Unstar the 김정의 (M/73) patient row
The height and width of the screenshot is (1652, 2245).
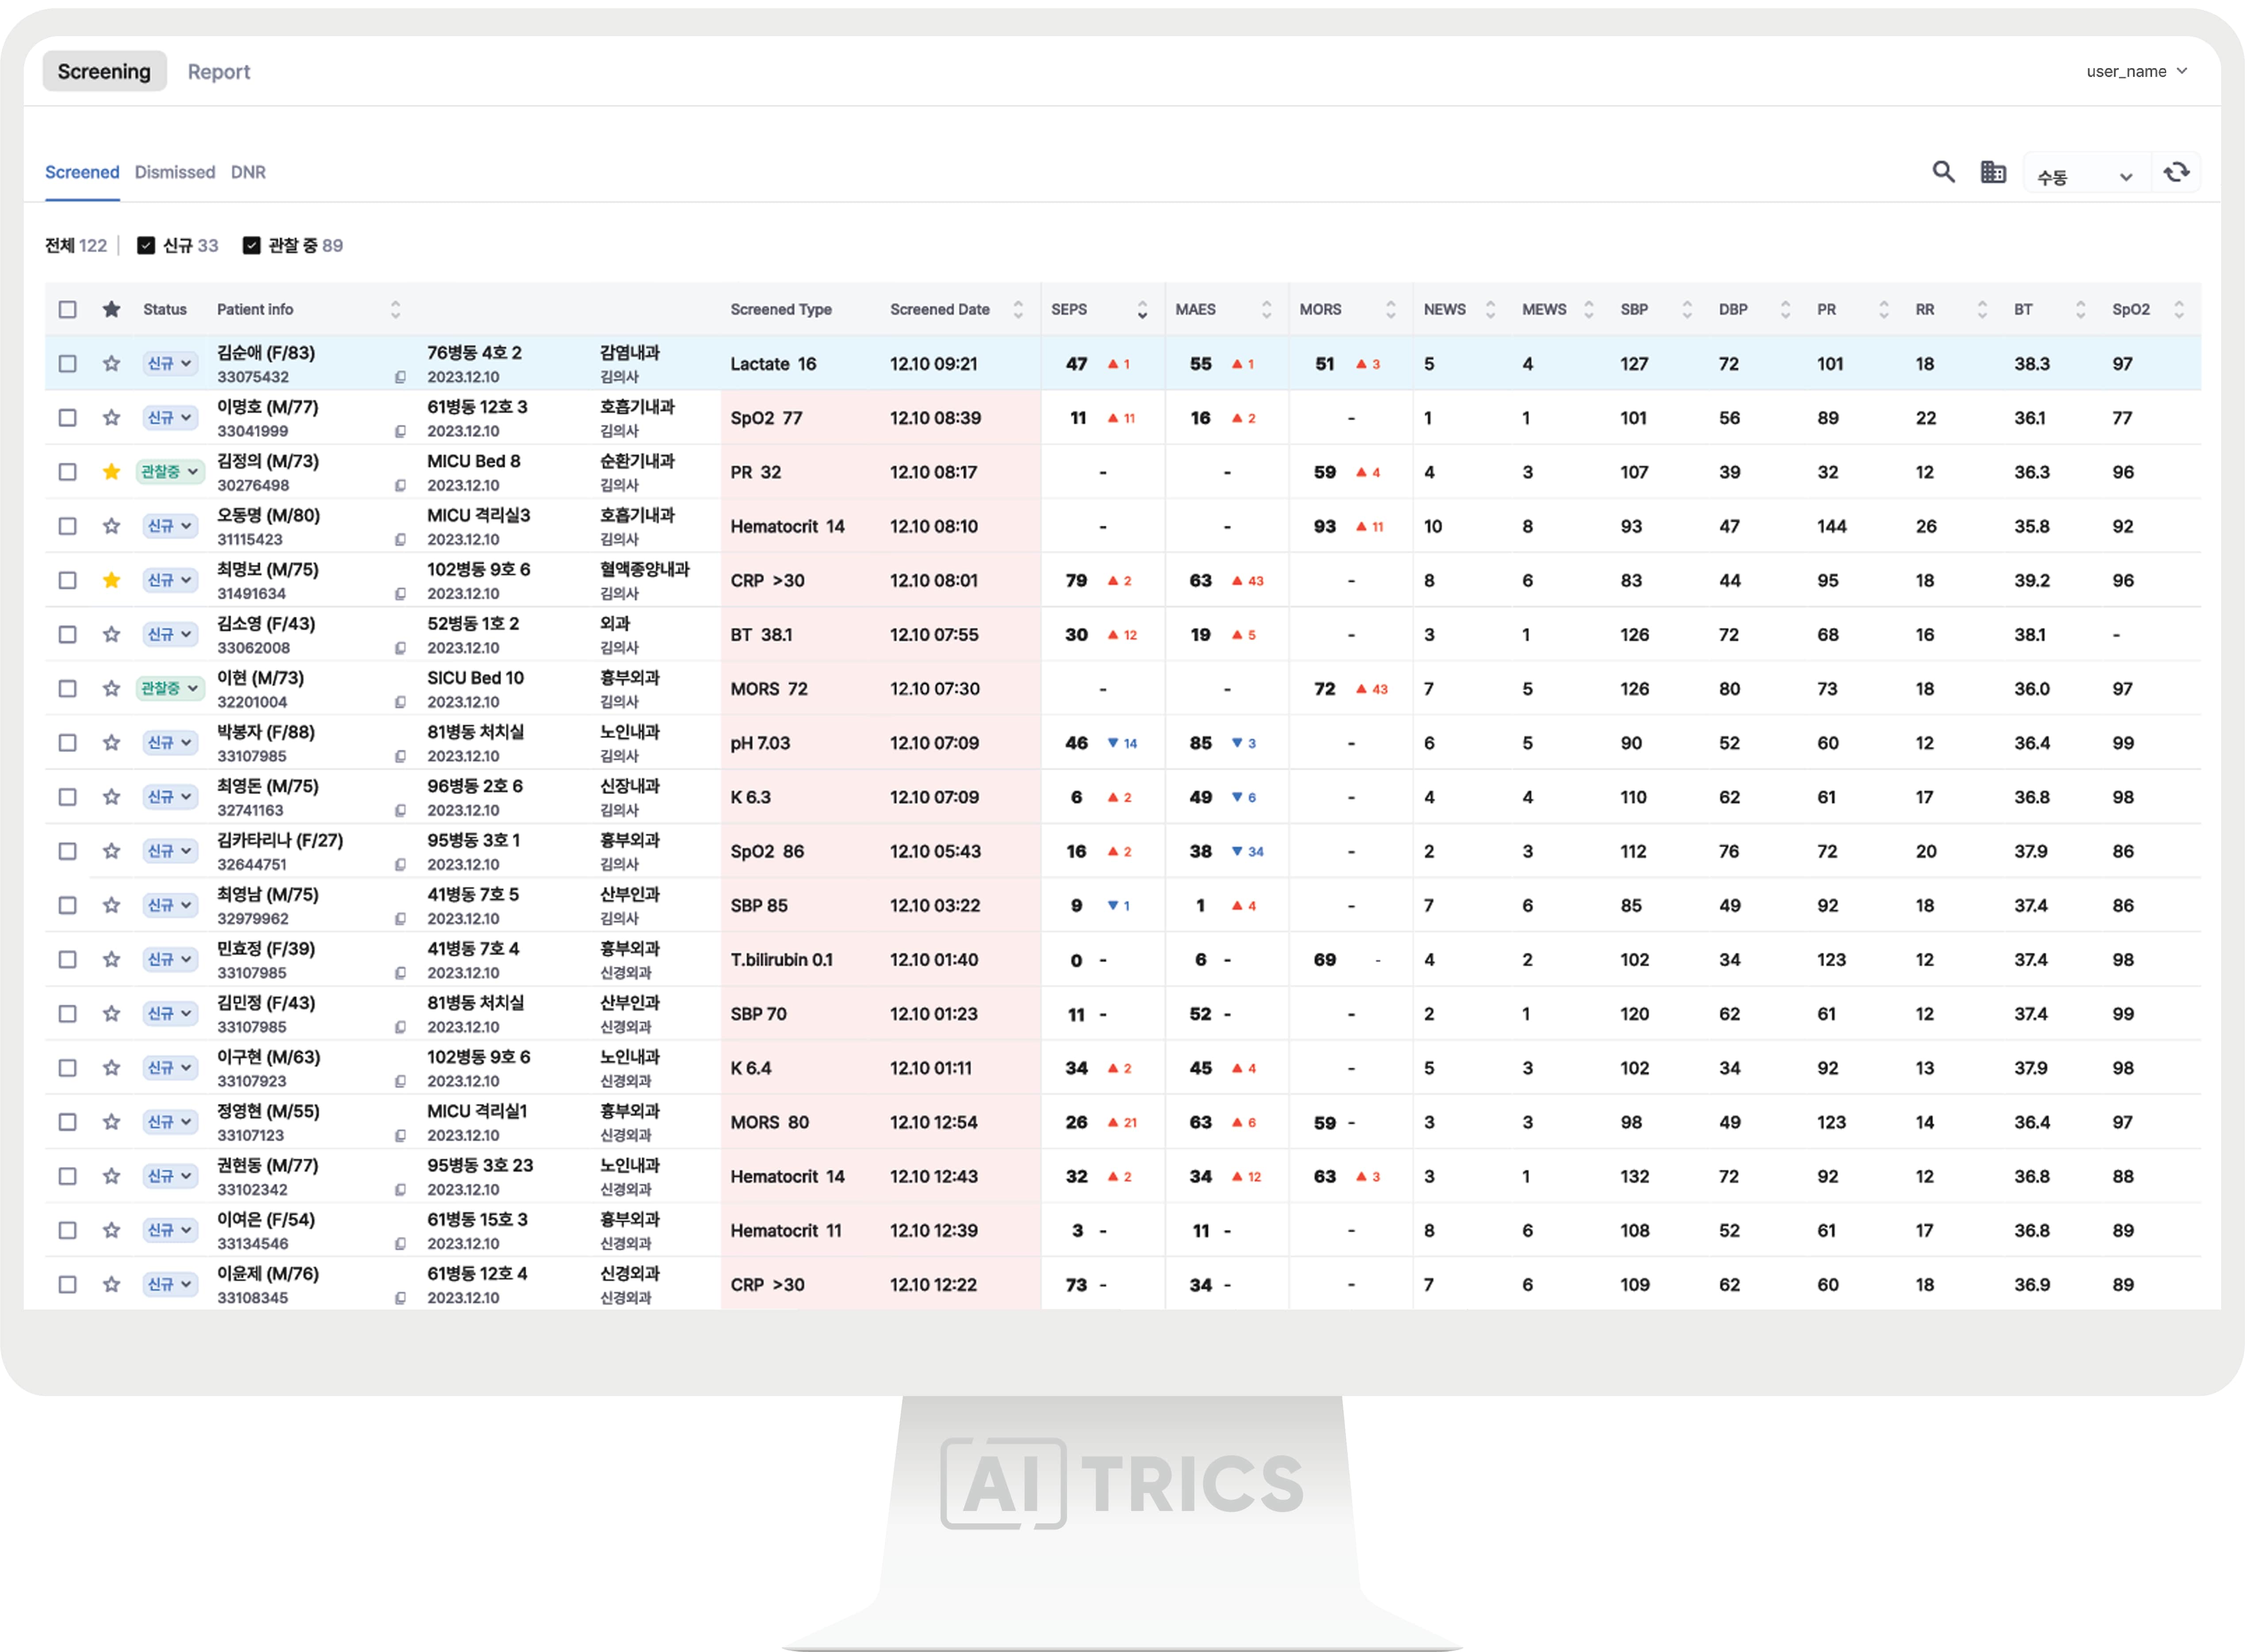point(111,472)
